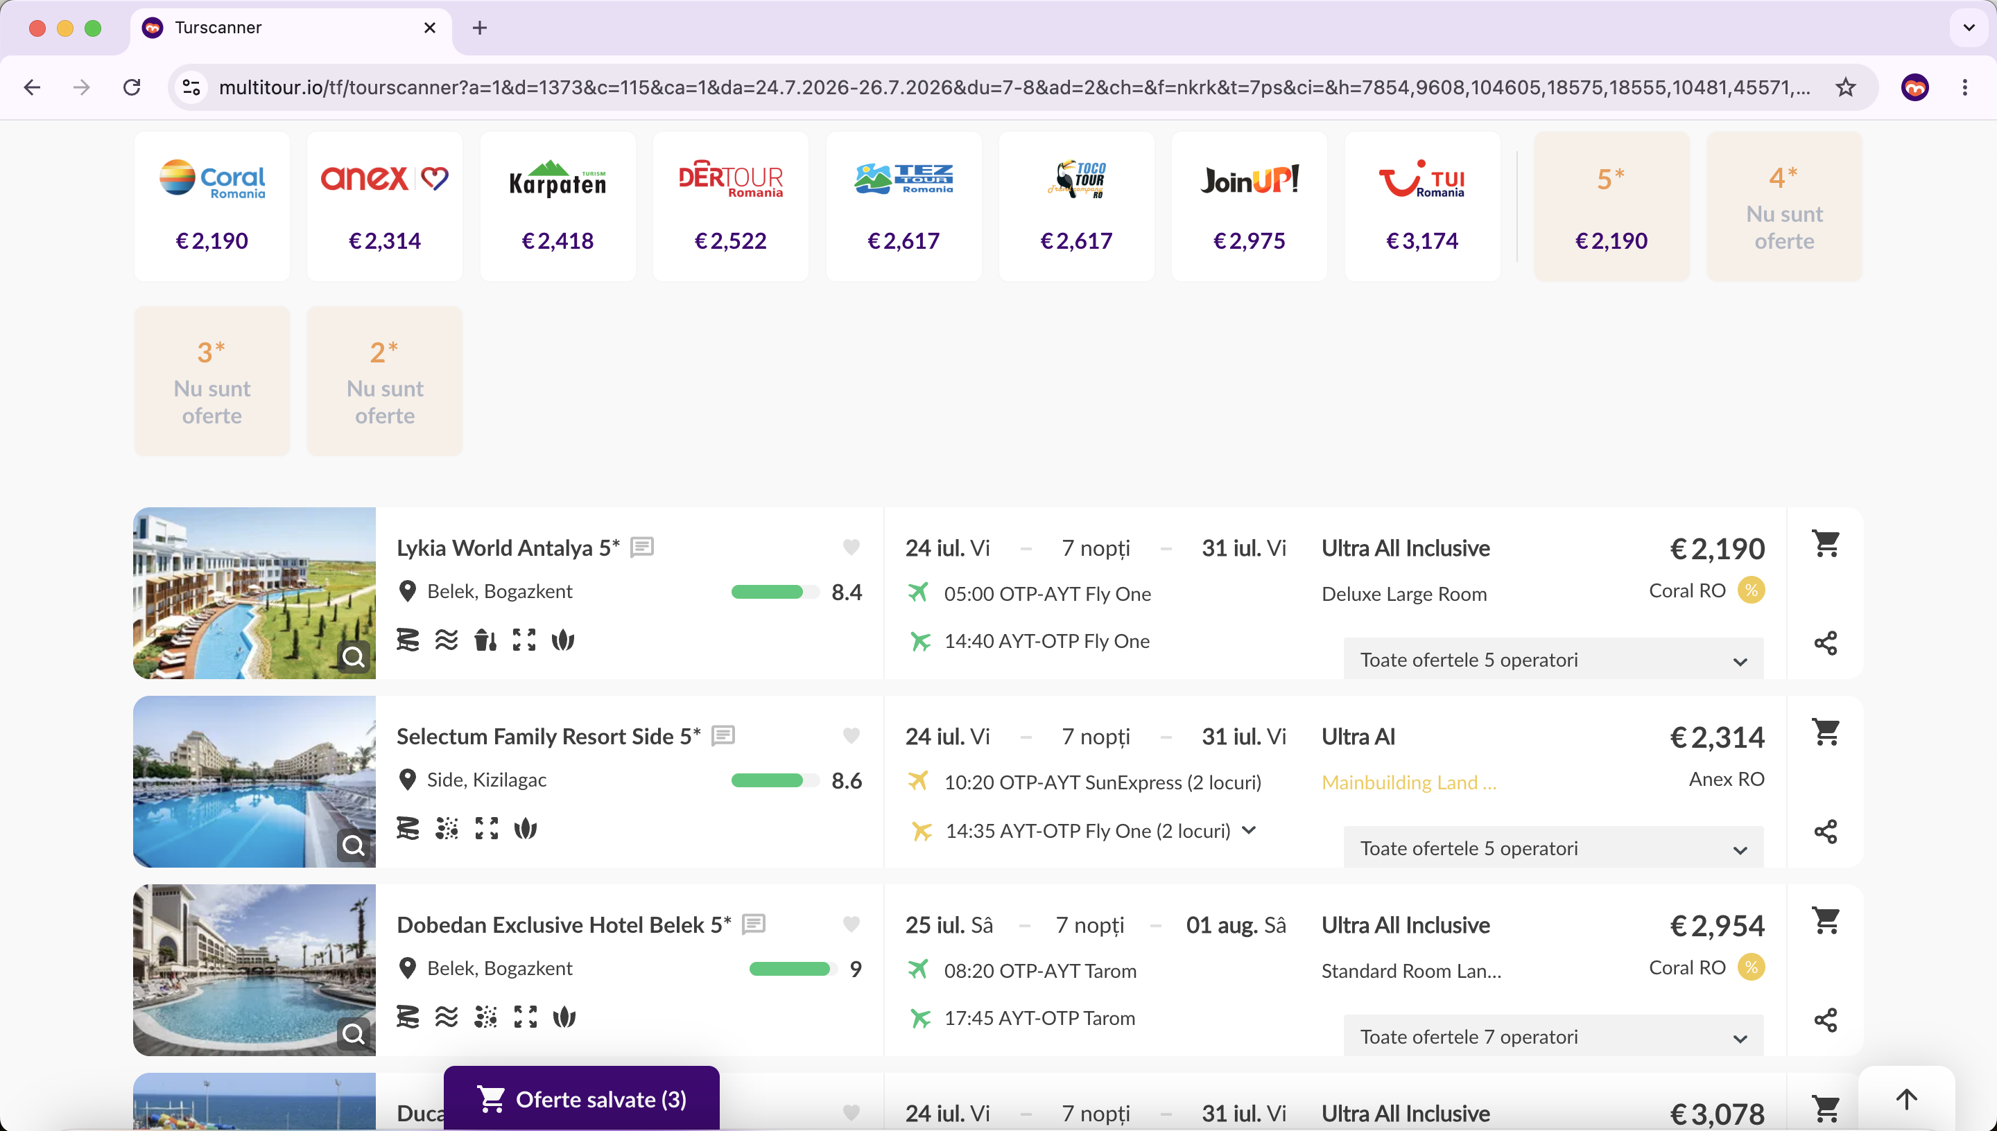This screenshot has width=1997, height=1131.
Task: Filter by TUI Romania operator
Action: point(1422,207)
